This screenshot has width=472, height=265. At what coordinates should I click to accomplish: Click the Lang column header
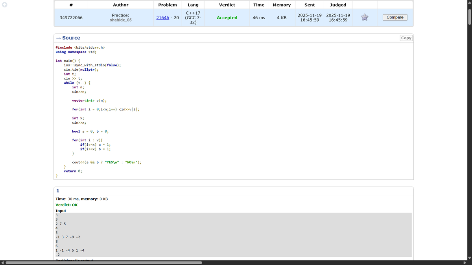pyautogui.click(x=193, y=5)
